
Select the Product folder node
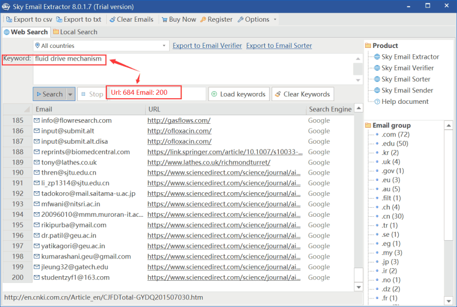click(x=384, y=46)
